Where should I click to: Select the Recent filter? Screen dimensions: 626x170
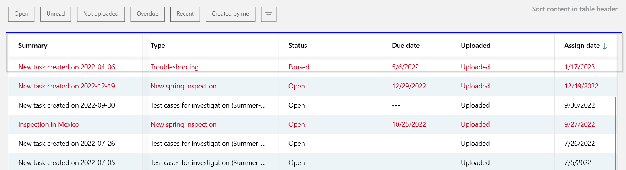coord(185,14)
